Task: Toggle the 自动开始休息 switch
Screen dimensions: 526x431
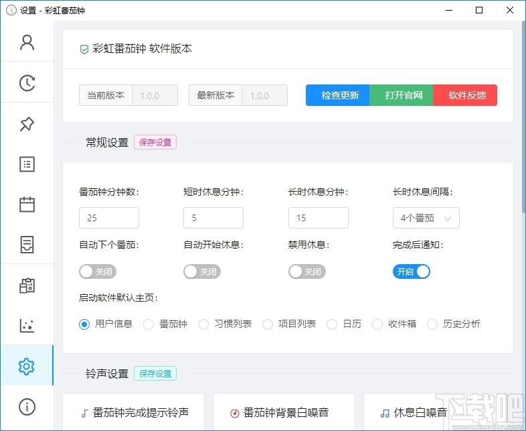Action: (x=202, y=271)
